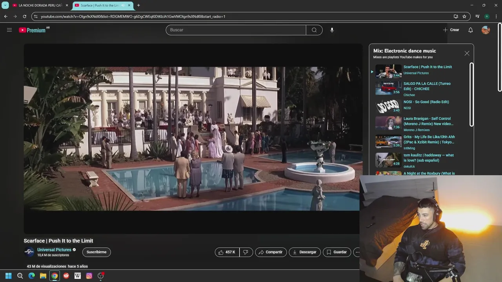The width and height of the screenshot is (502, 282).
Task: Mute the Scarface tab audio icon
Action: [123, 5]
